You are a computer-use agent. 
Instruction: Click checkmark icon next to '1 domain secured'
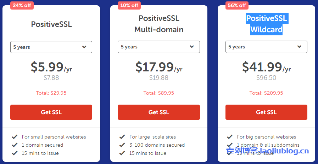pos(15,145)
